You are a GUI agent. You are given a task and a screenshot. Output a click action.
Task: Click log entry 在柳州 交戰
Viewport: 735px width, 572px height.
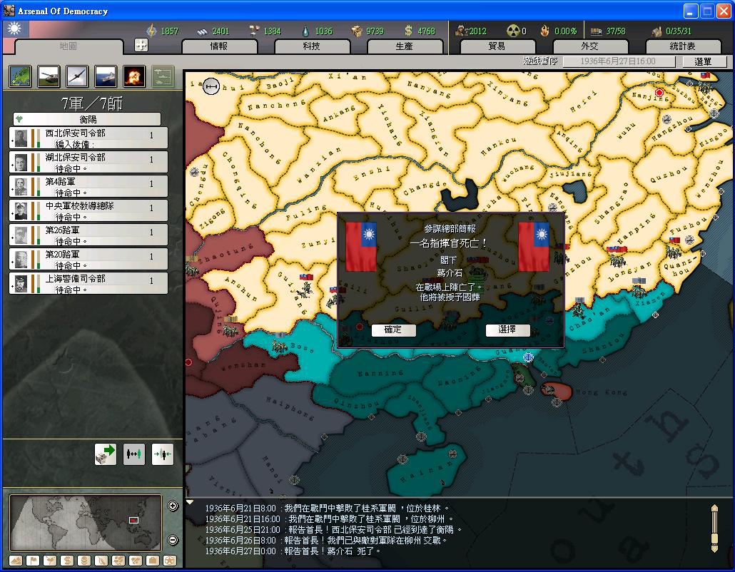coord(326,540)
